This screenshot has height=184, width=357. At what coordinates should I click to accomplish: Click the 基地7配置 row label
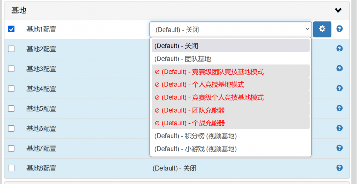(x=41, y=149)
